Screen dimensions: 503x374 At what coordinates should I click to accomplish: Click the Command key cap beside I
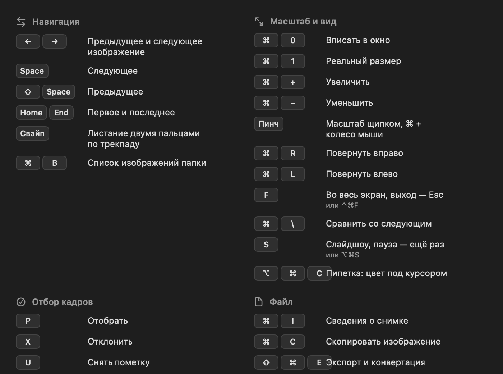[266, 321]
